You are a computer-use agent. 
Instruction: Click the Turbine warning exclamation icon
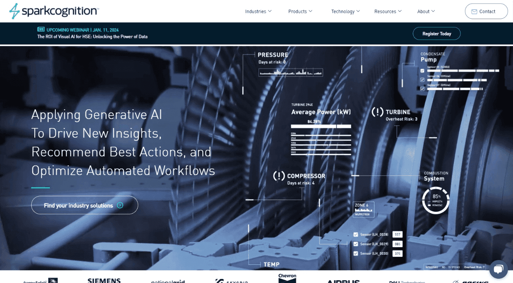[x=377, y=112]
